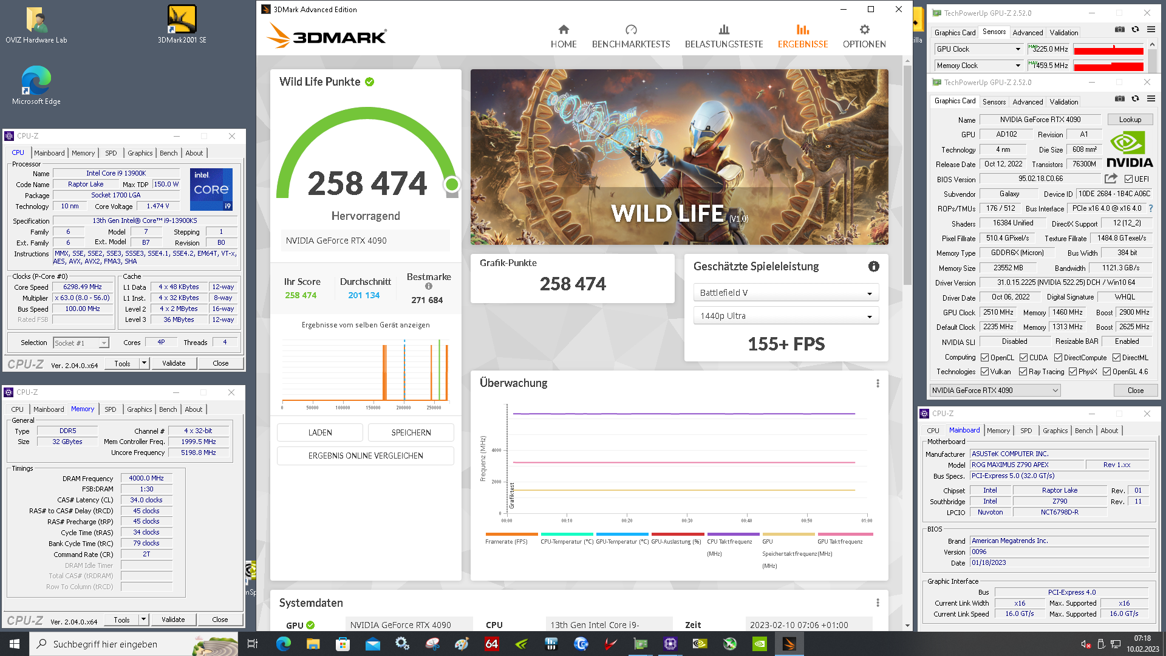Click the 3DMark icon on the taskbar
Screen dimensions: 1166x656
click(789, 644)
